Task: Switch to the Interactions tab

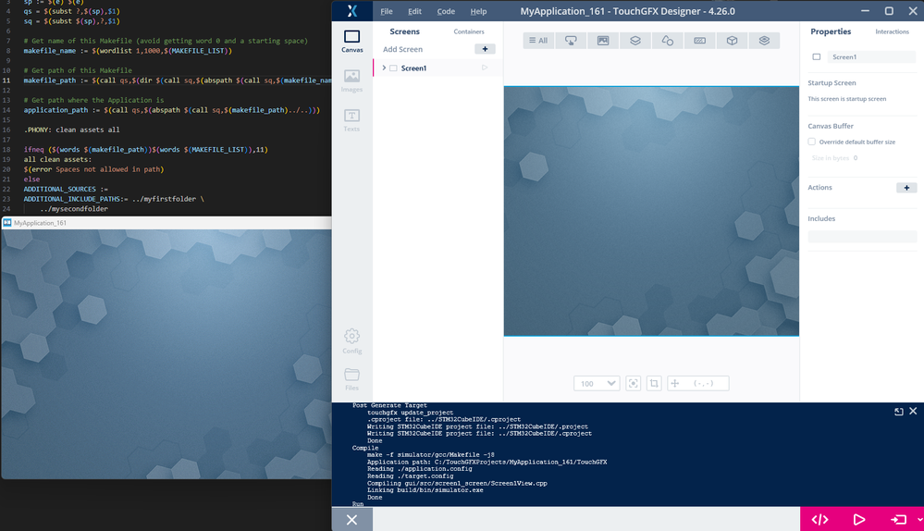Action: pos(892,31)
